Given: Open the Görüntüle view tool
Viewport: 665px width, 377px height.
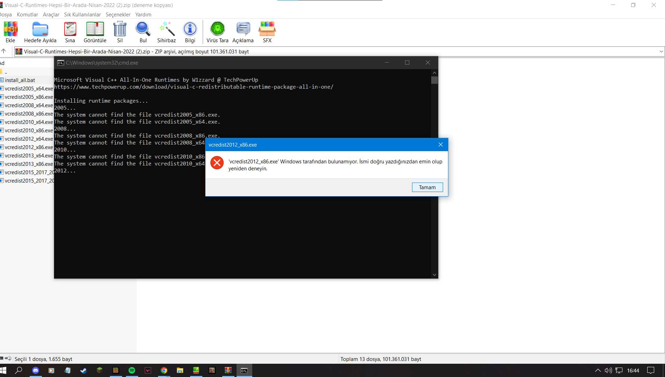Looking at the screenshot, I should click(x=95, y=32).
